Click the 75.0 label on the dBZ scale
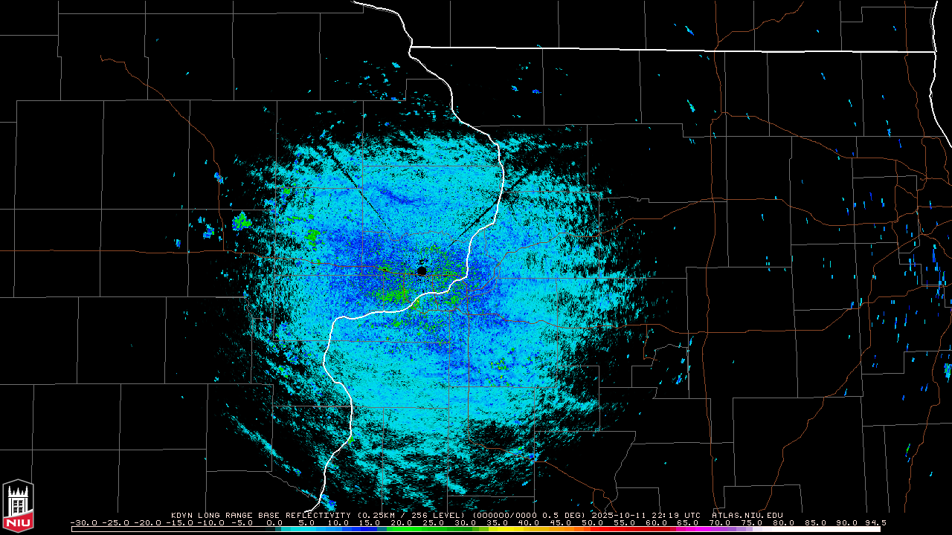 tap(752, 522)
